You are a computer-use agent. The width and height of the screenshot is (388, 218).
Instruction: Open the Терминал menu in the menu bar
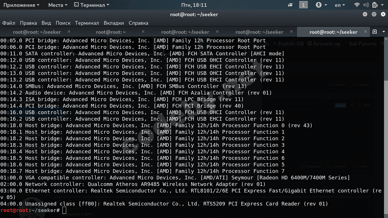tap(87, 23)
